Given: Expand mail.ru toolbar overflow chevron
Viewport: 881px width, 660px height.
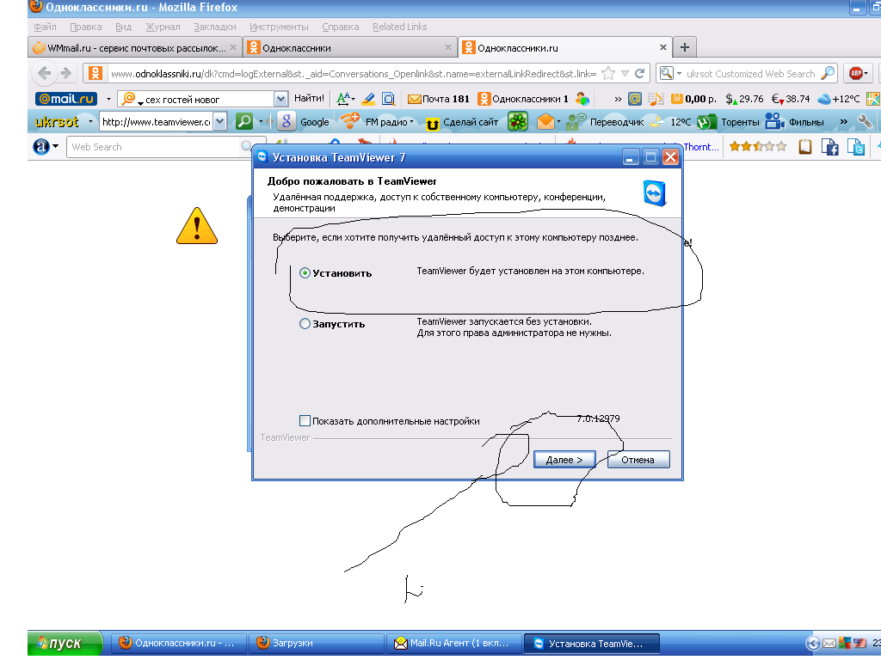Looking at the screenshot, I should [x=618, y=100].
